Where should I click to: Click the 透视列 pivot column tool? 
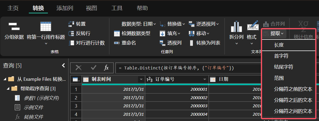170,43
